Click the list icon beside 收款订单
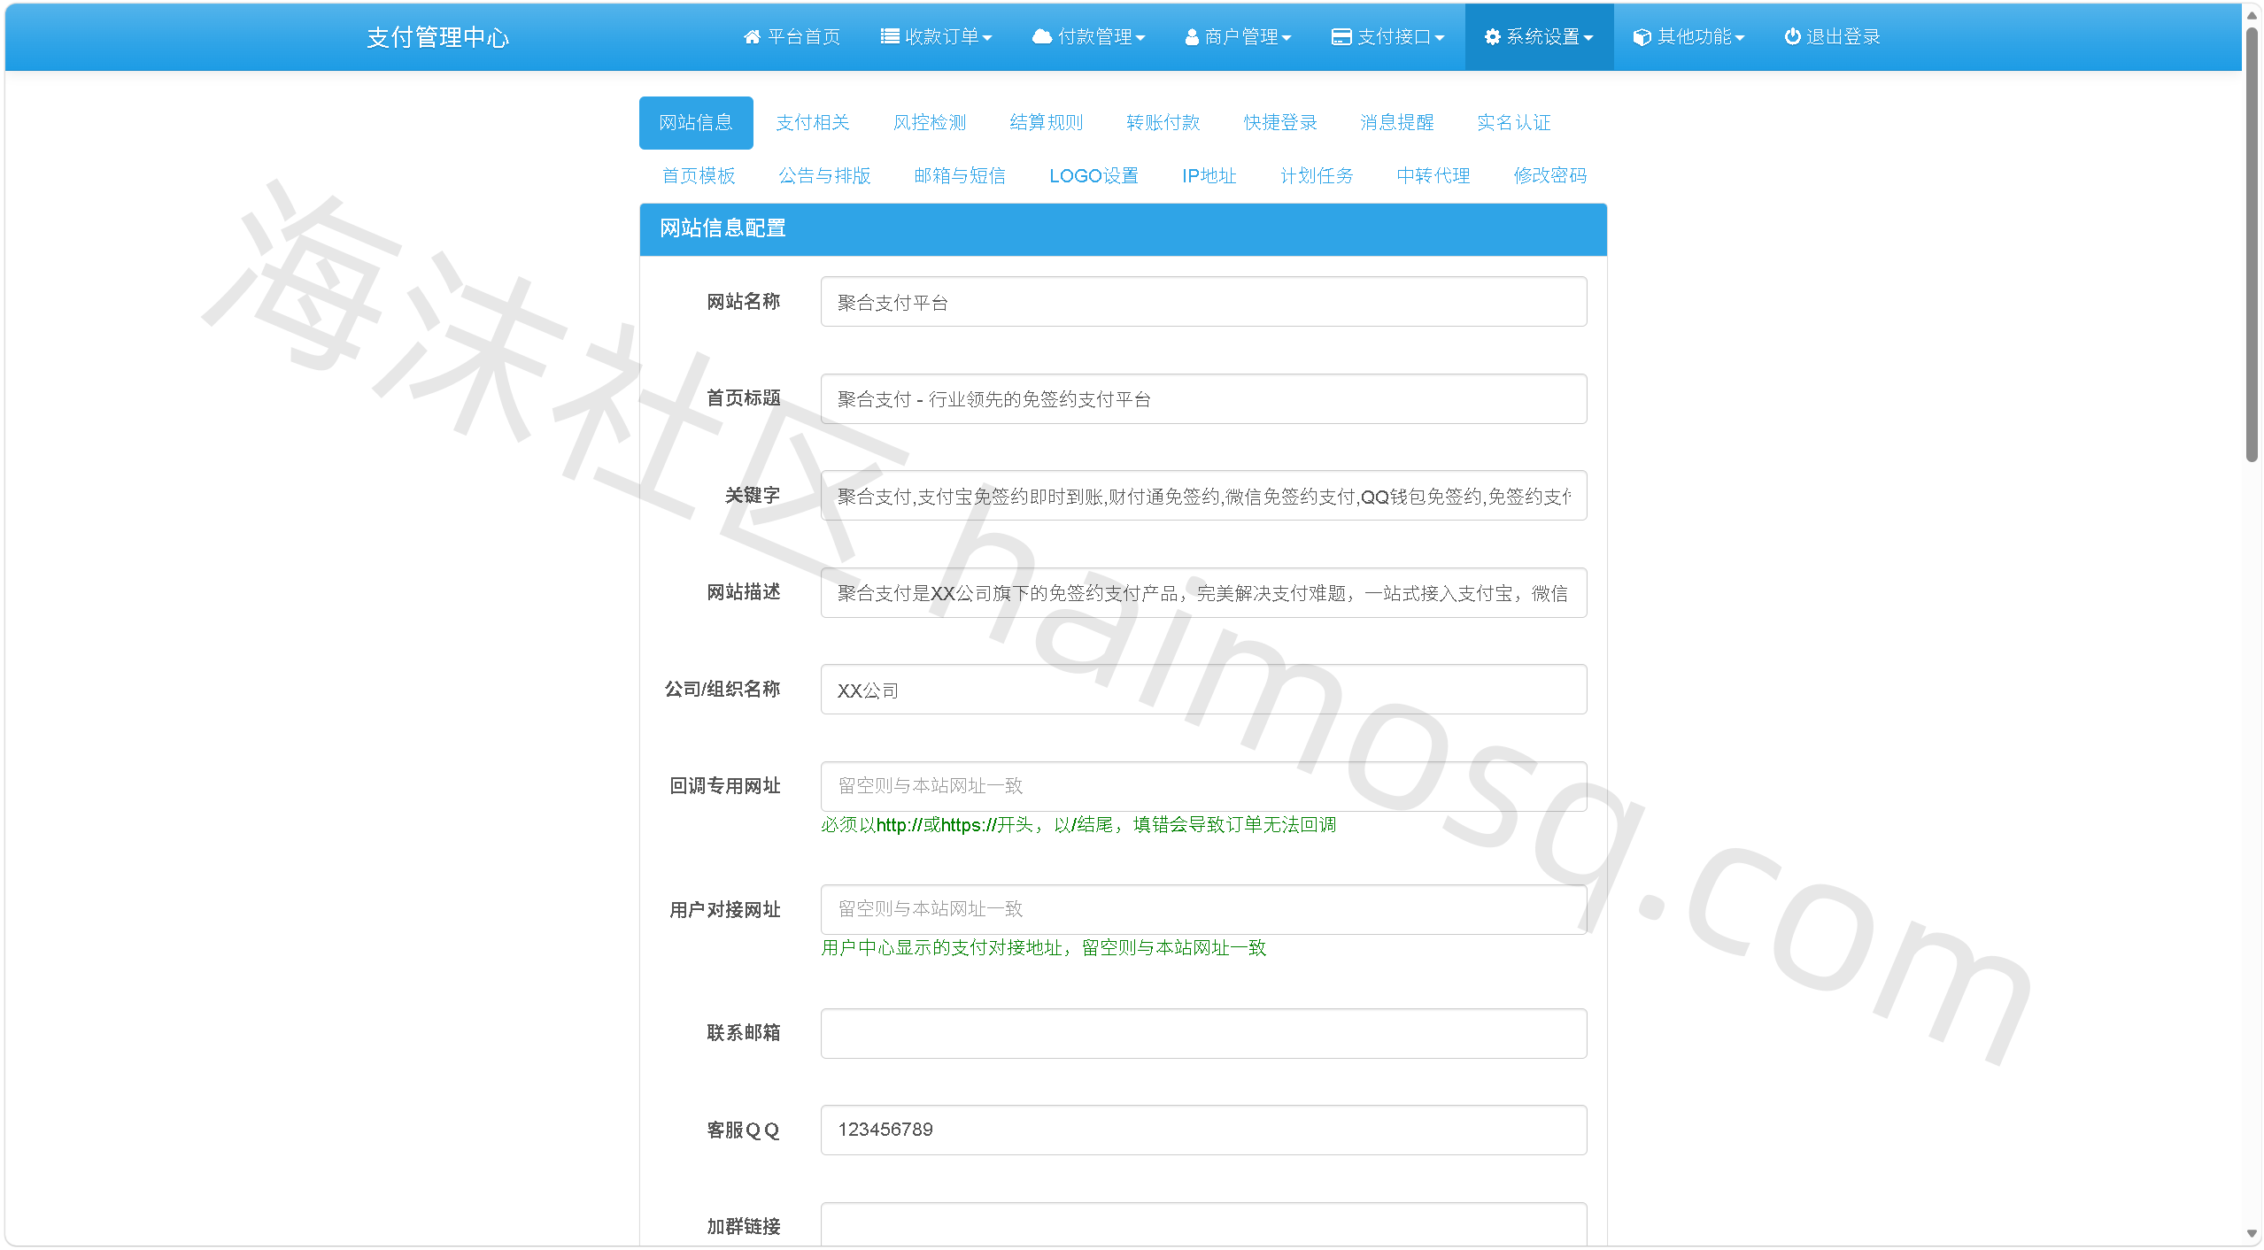This screenshot has height=1250, width=2264. pyautogui.click(x=889, y=36)
